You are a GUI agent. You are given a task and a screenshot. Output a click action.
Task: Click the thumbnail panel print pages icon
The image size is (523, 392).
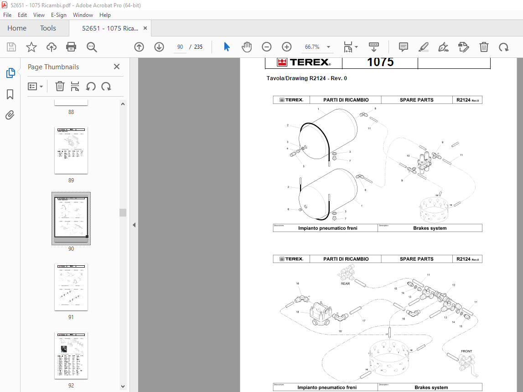coord(75,86)
